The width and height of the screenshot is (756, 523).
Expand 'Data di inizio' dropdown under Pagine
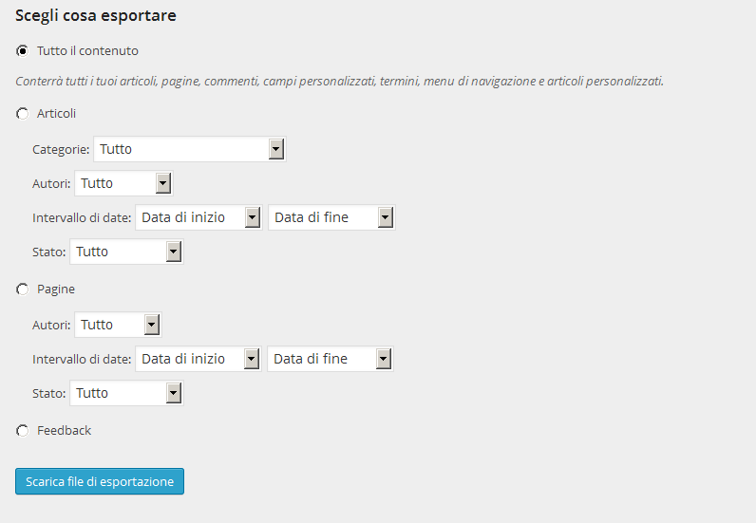(198, 359)
